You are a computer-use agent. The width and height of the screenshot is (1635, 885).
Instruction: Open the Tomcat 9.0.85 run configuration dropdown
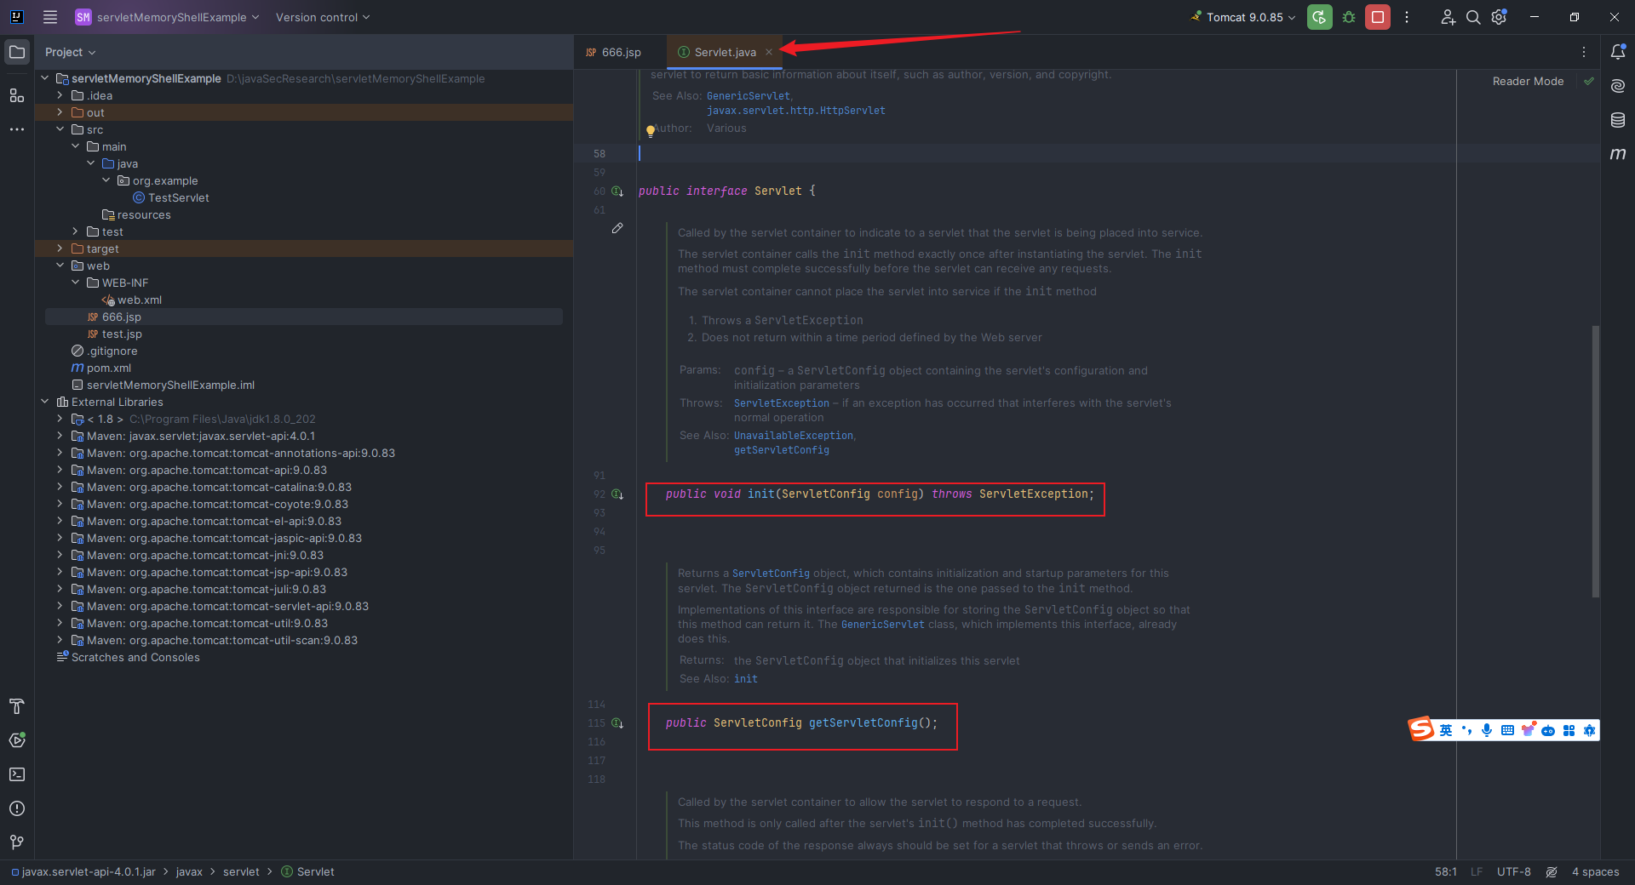[x=1243, y=17]
